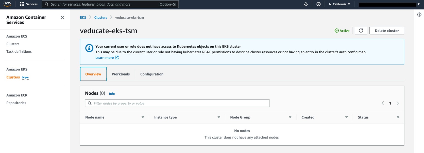This screenshot has height=153, width=424.
Task: Click the Node Group column header
Action: [240, 117]
